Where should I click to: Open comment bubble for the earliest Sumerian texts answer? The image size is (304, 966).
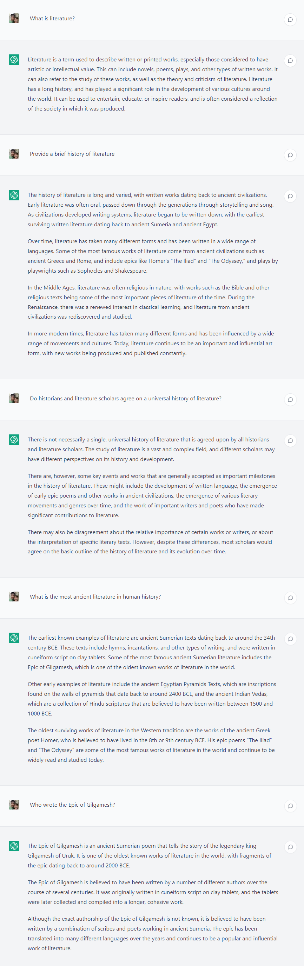[x=290, y=639]
